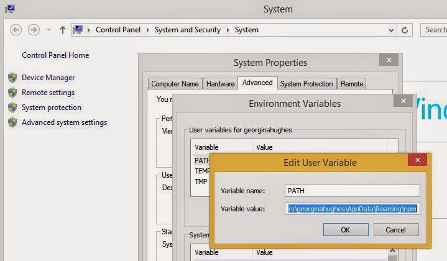This screenshot has width=447, height=261.
Task: Expand the arrow before Control Panel breadcrumb
Action: coord(89,30)
